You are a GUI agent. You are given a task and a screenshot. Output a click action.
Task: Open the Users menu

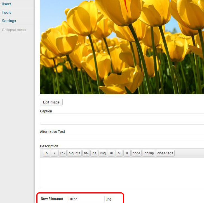click(x=6, y=4)
